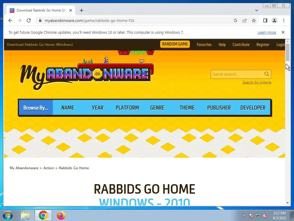Reload the page with refresh icon
Viewport: 294px width, 221px height.
[29, 20]
